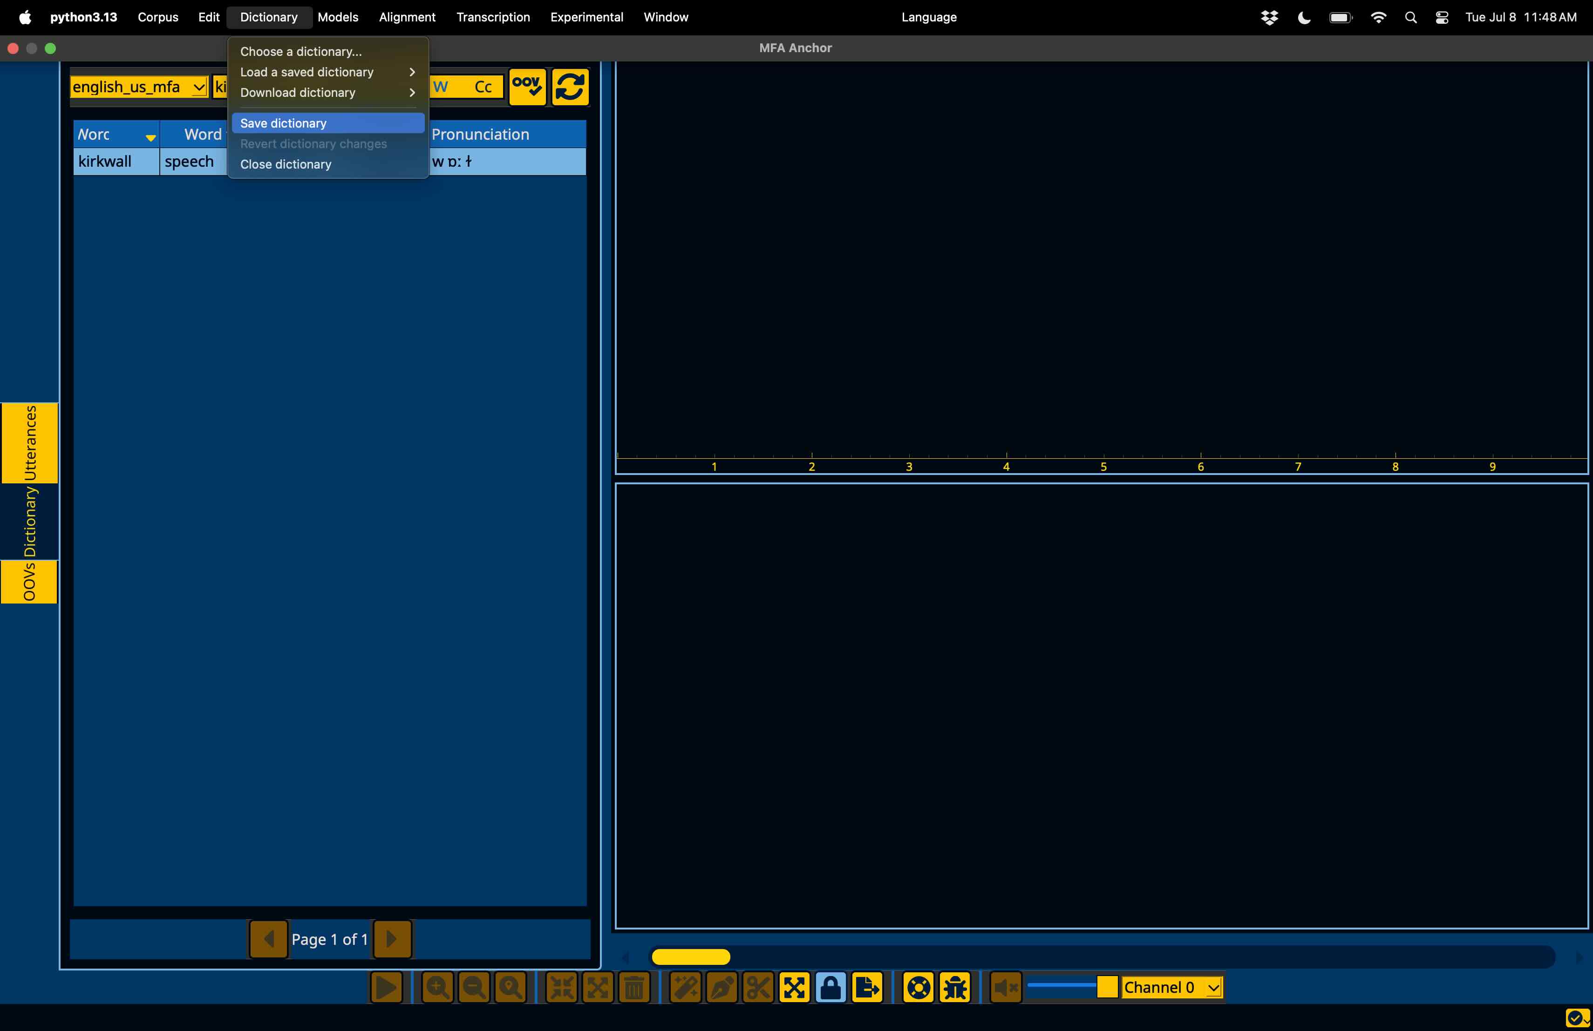Open the Transcription menu
Image resolution: width=1593 pixels, height=1031 pixels.
[x=493, y=17]
